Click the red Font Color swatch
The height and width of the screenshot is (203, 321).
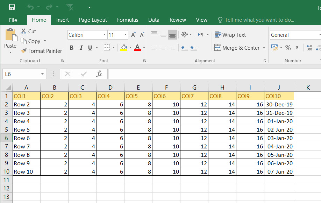click(137, 49)
